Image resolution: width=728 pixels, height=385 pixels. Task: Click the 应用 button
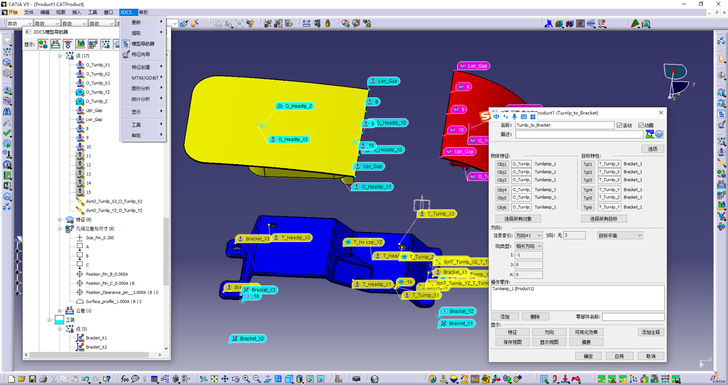coord(619,356)
